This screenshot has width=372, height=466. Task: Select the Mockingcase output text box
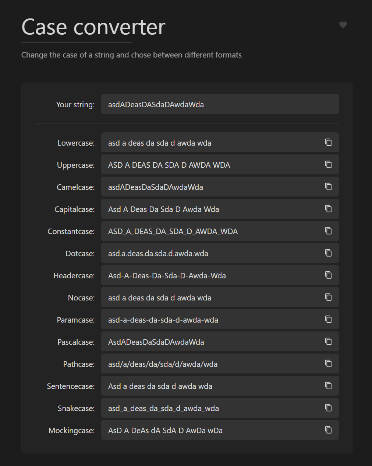pyautogui.click(x=210, y=430)
